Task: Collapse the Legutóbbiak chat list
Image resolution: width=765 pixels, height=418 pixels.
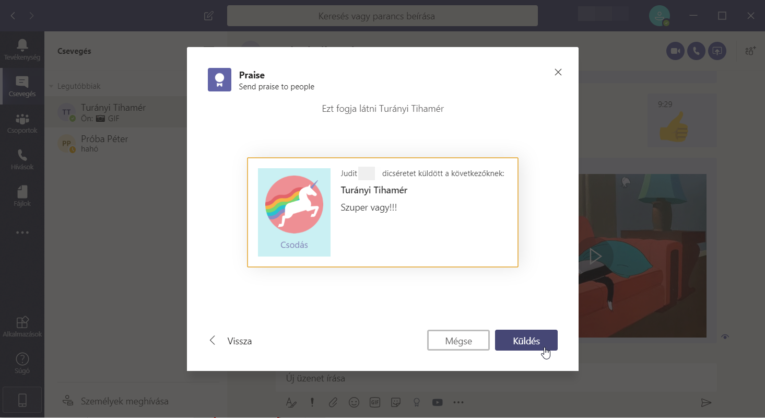Action: (52, 86)
